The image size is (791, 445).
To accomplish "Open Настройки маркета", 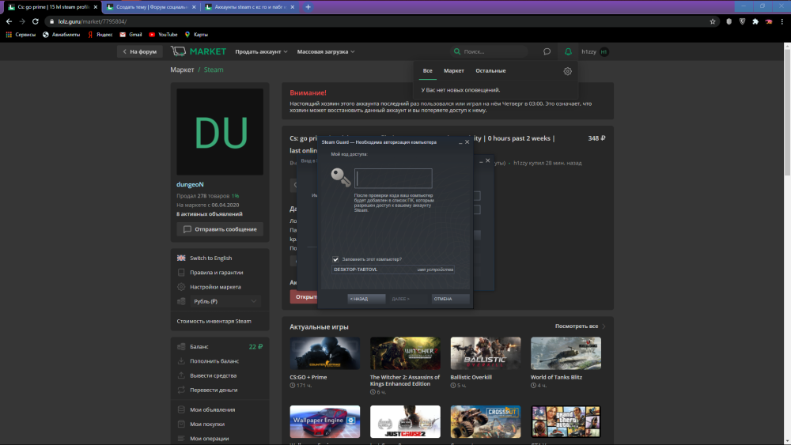I will point(215,287).
